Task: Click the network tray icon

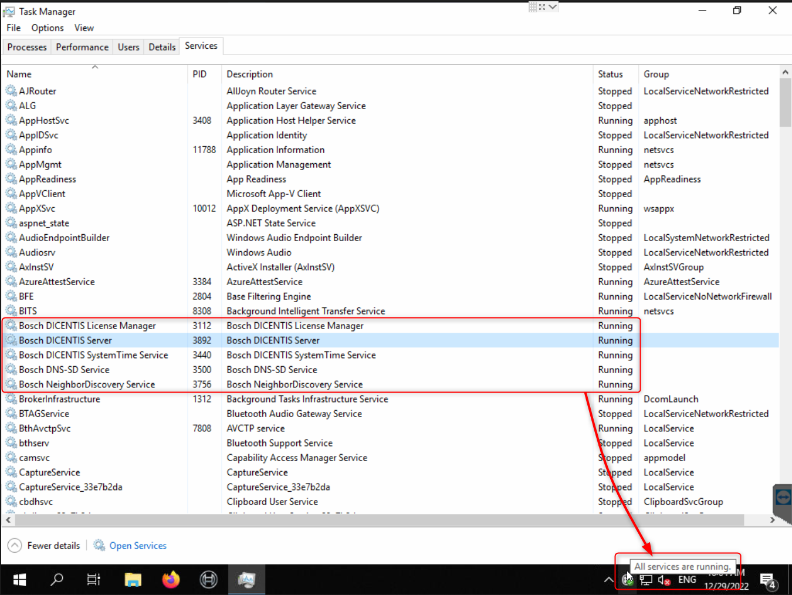Action: pyautogui.click(x=646, y=580)
